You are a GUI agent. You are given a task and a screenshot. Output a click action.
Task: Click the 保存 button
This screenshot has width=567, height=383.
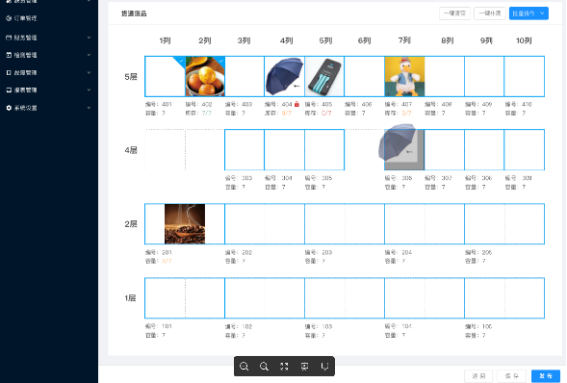[x=512, y=376]
